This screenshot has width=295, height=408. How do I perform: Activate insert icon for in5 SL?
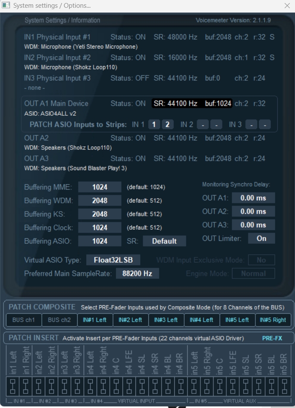[x=245, y=386]
